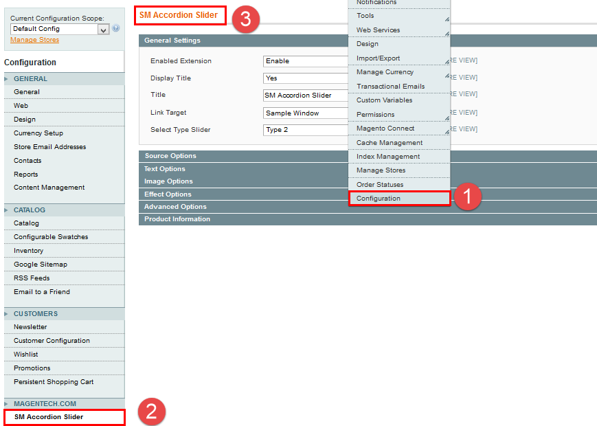Choose Manage Stores from the System dropdown menu
This screenshot has height=426, width=597.
(399, 170)
